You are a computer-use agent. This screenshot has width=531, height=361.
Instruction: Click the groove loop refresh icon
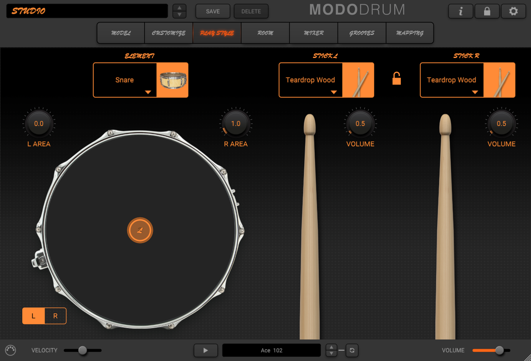(352, 350)
